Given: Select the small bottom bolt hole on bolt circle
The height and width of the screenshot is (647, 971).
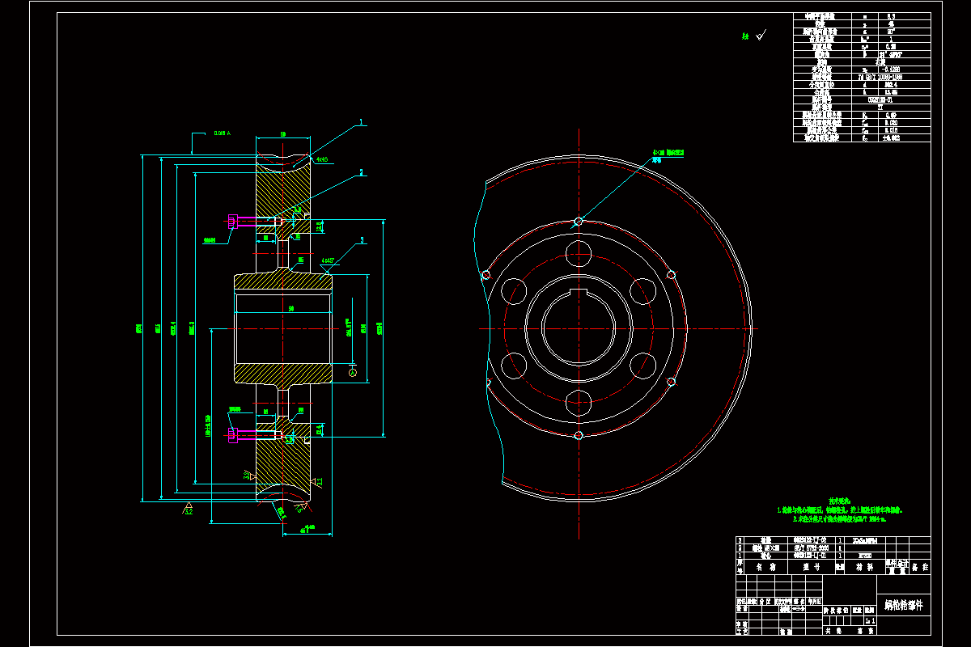Looking at the screenshot, I should coord(579,436).
